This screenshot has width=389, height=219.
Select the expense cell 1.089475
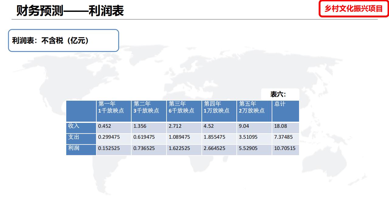184,139
